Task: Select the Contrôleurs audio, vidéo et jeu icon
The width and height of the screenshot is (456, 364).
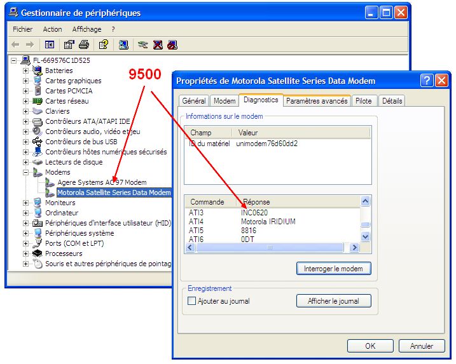Action: (38, 131)
